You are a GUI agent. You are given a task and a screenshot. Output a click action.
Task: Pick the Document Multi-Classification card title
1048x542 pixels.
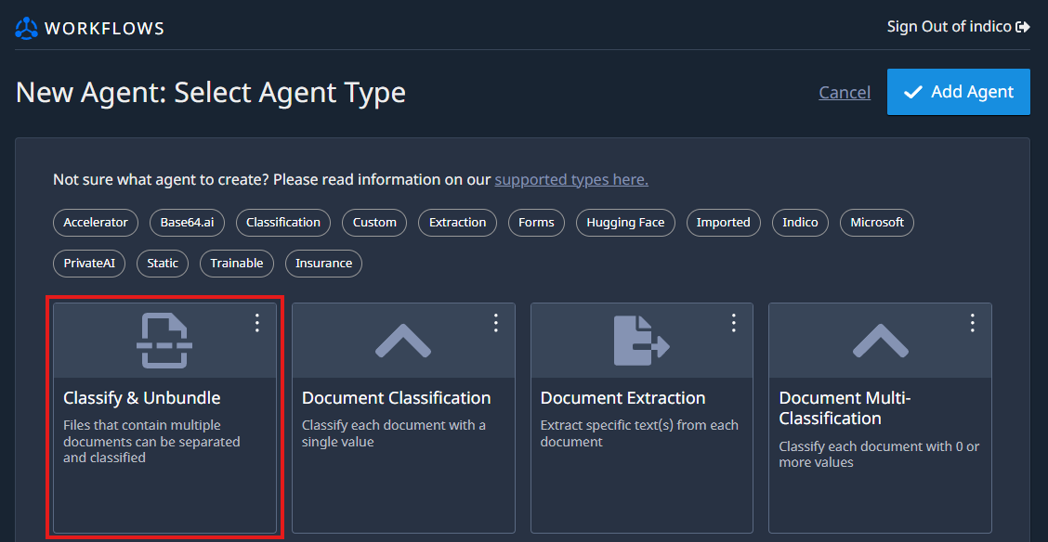[x=845, y=408]
